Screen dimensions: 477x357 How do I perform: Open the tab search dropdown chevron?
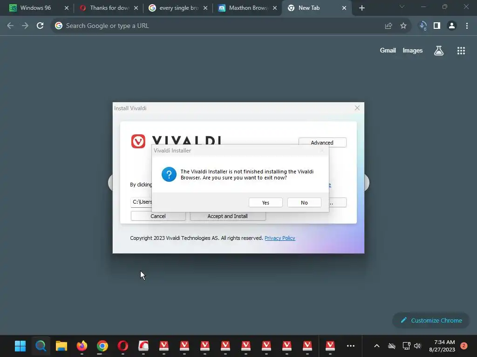pos(402,7)
